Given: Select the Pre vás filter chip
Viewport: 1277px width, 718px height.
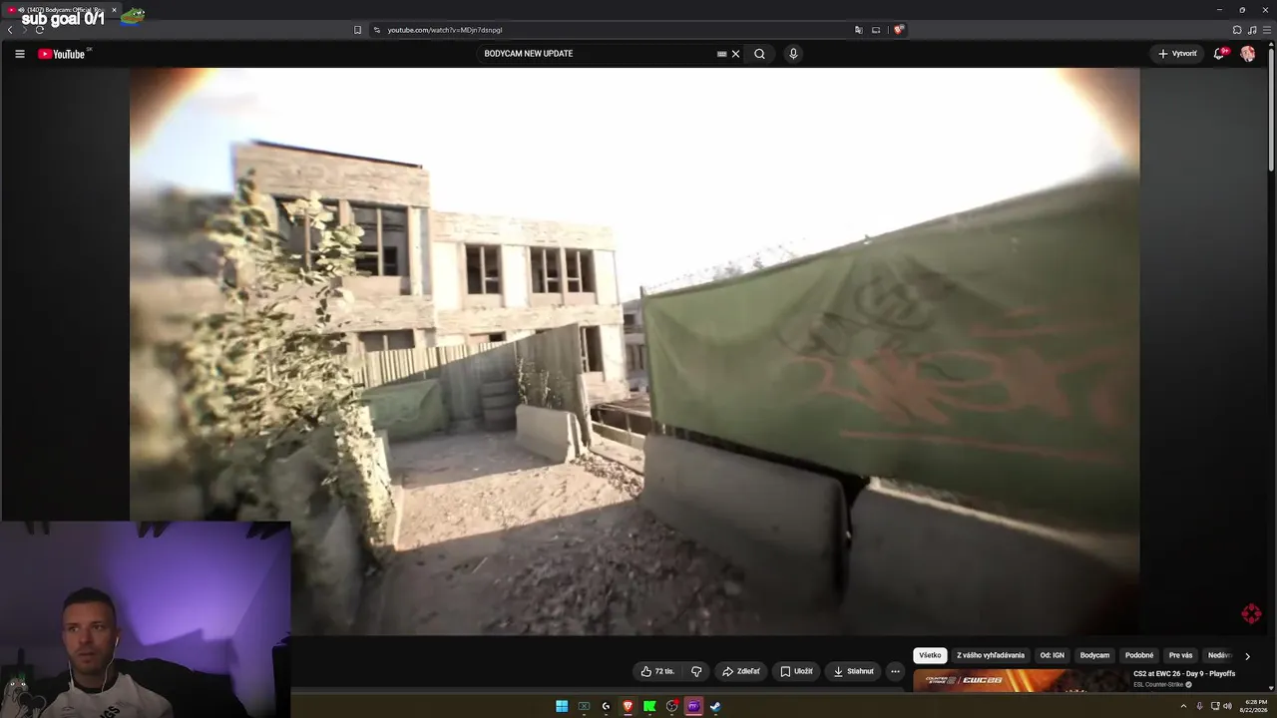Looking at the screenshot, I should click(1180, 655).
